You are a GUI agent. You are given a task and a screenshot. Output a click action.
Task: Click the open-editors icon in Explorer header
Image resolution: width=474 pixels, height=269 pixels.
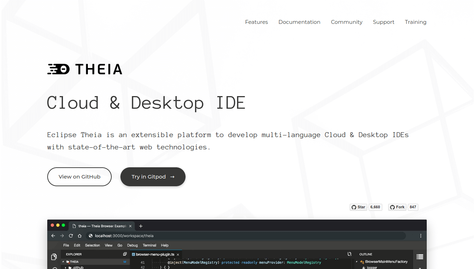point(125,254)
